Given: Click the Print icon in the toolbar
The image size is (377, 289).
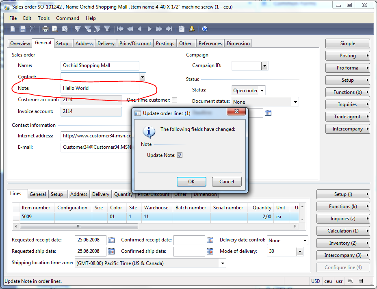Looking at the screenshot, I should click(45, 29).
